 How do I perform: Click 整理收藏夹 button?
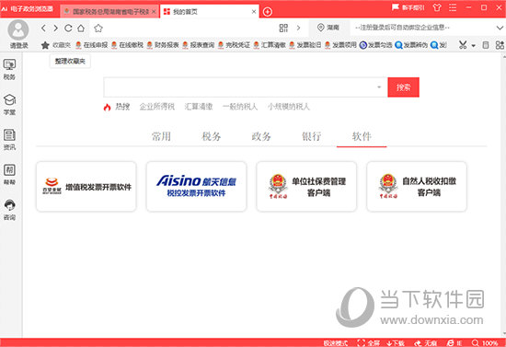pyautogui.click(x=70, y=61)
